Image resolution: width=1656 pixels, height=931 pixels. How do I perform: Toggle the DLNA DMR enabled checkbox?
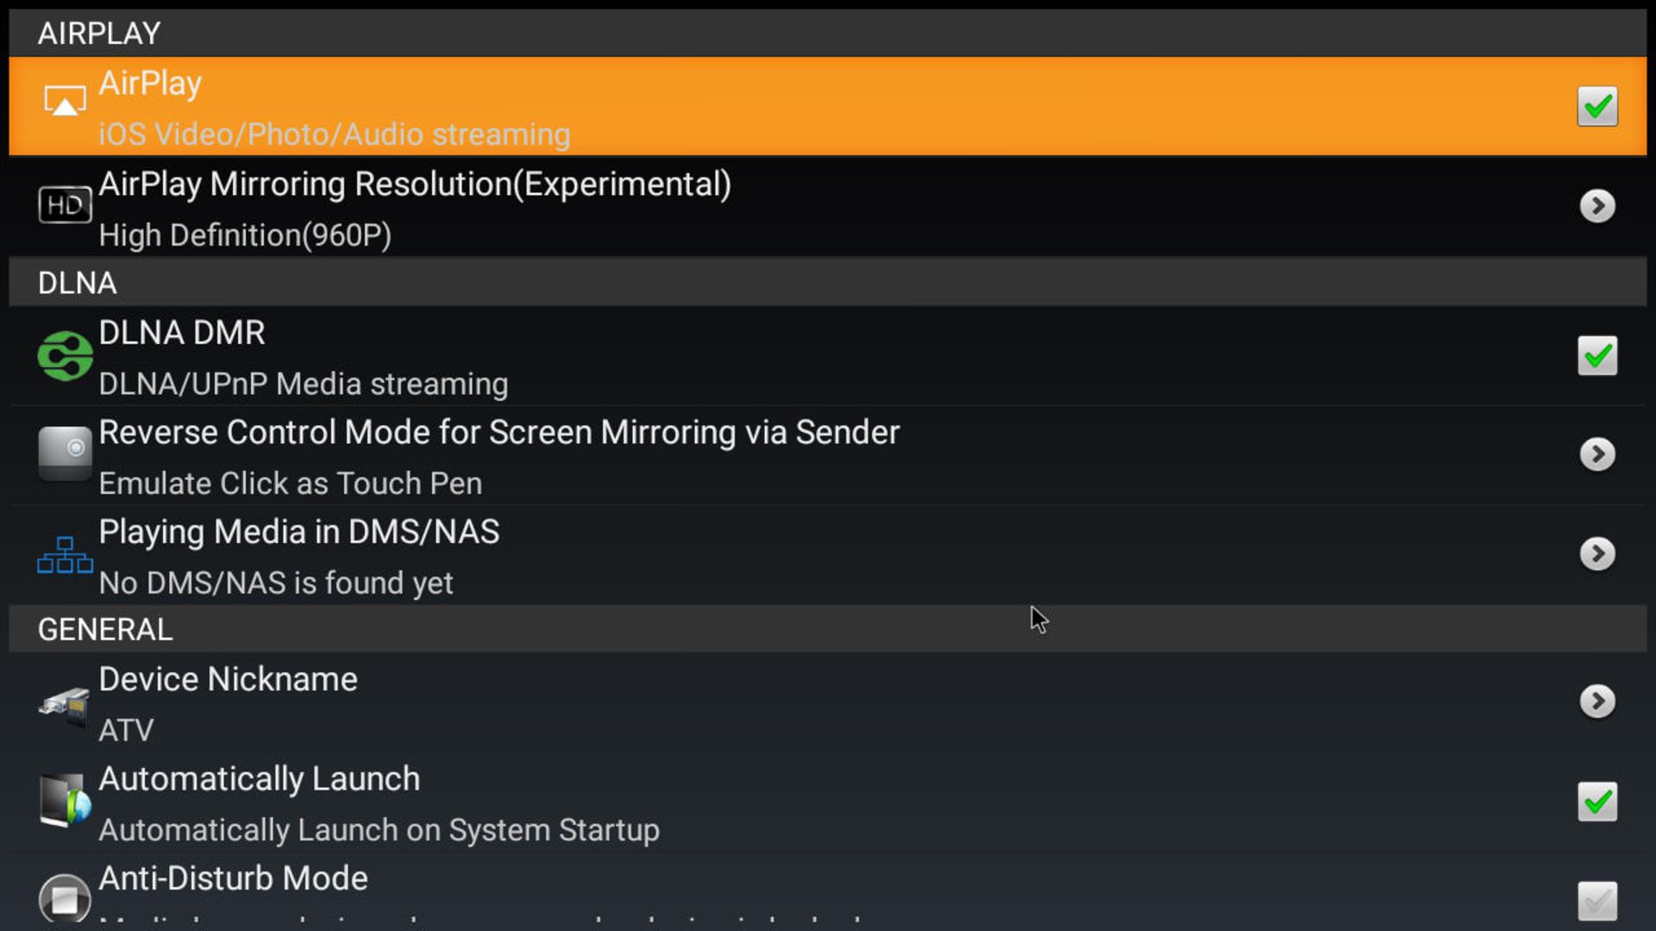tap(1598, 356)
